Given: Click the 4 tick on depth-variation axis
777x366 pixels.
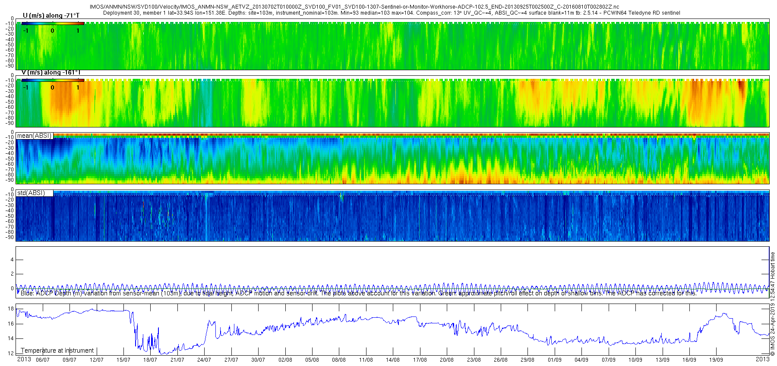Looking at the screenshot, I should pyautogui.click(x=12, y=260).
